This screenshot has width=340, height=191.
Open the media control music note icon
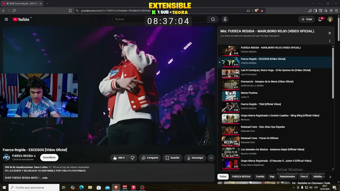click(x=310, y=11)
